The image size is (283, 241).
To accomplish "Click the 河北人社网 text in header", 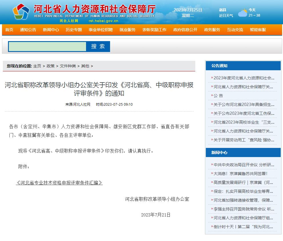I will (69, 21).
